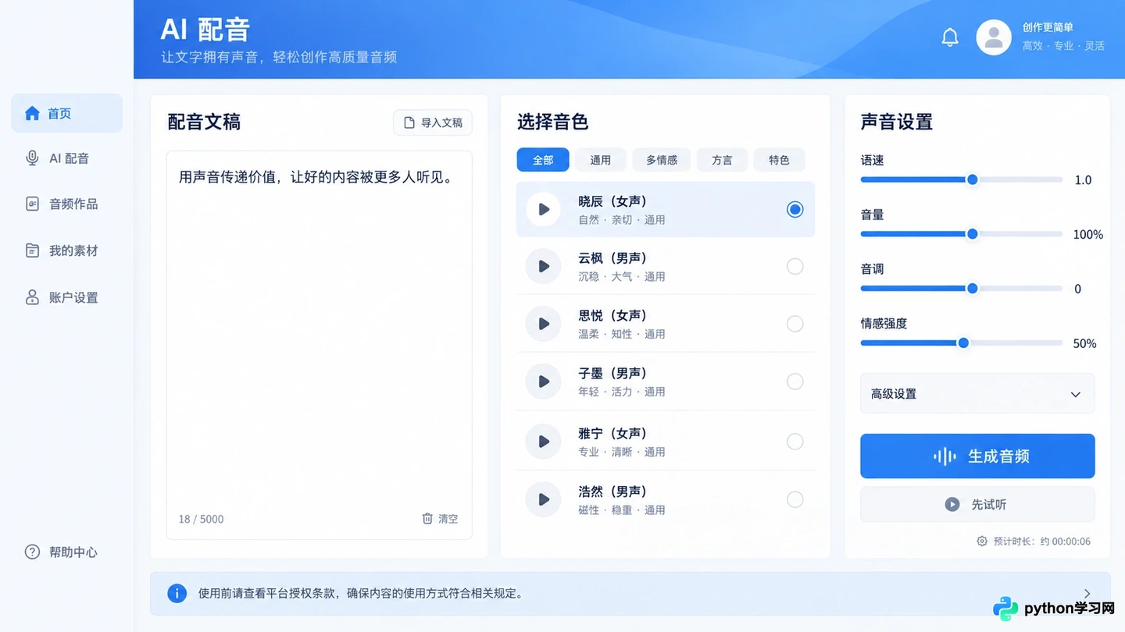Select the 全部 voice filter tab
The image size is (1125, 632).
[543, 160]
